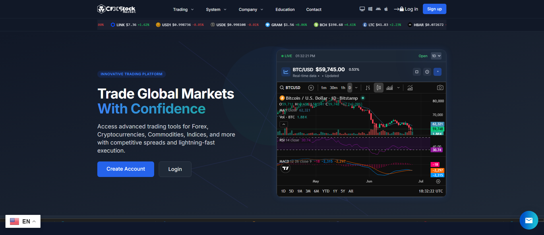Select the D daily interval
The width and height of the screenshot is (544, 235).
click(350, 88)
